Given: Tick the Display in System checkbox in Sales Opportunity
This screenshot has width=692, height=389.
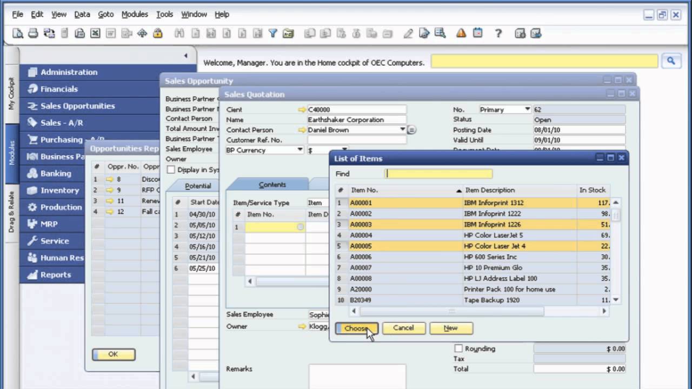Looking at the screenshot, I should pyautogui.click(x=171, y=170).
